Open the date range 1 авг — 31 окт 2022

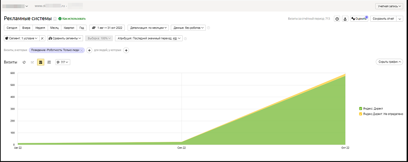(x=107, y=28)
